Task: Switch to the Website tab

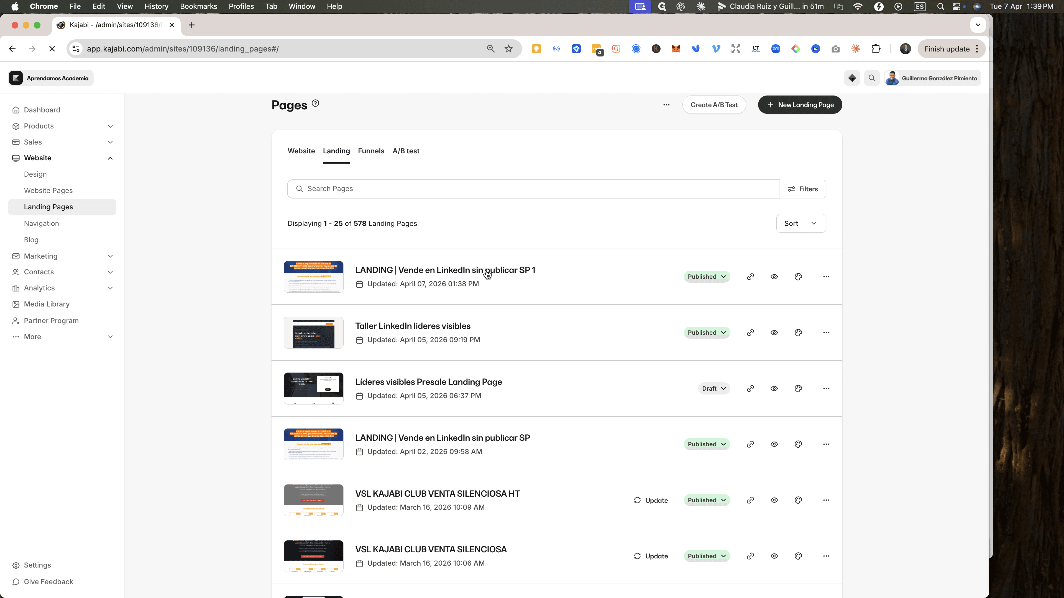Action: click(x=301, y=151)
